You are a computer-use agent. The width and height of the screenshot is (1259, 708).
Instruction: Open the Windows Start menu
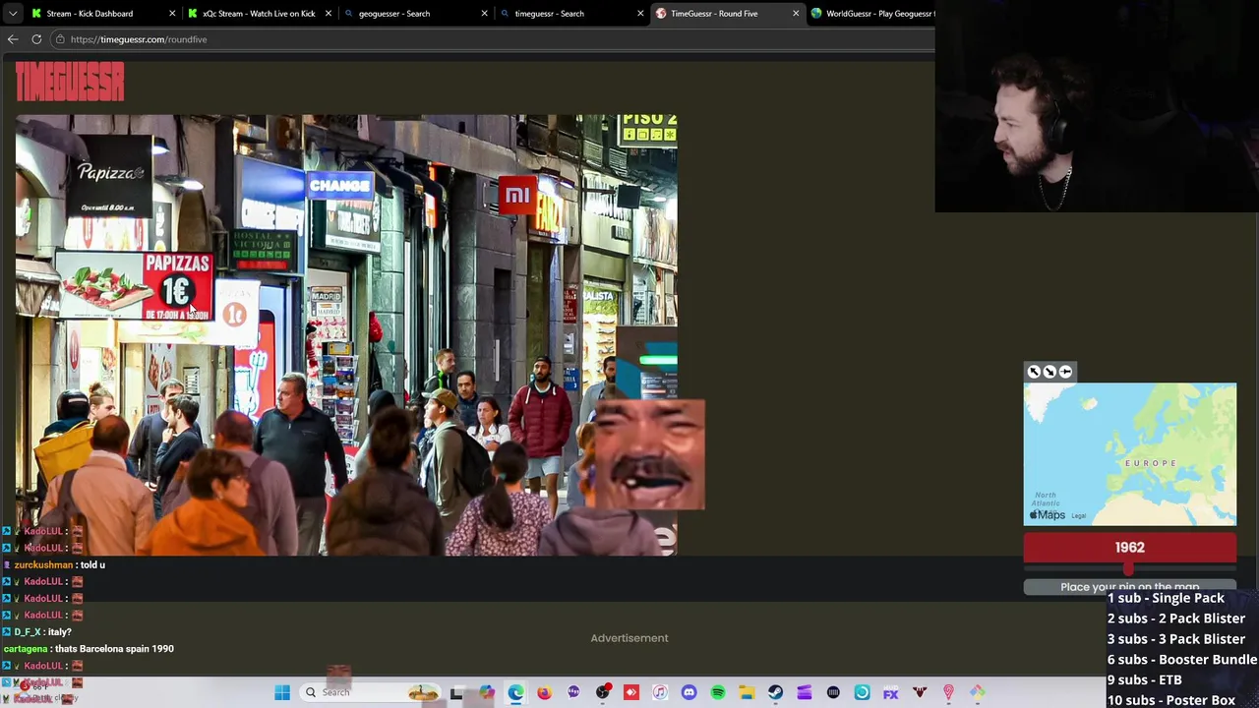click(x=282, y=692)
